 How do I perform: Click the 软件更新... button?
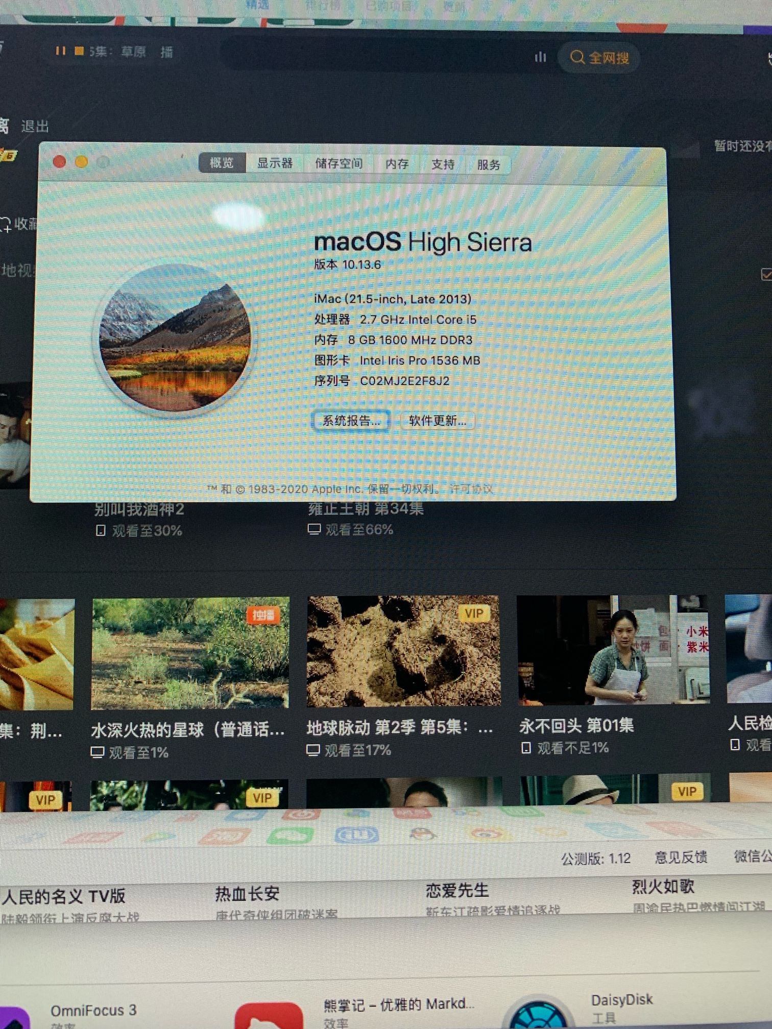pos(438,421)
